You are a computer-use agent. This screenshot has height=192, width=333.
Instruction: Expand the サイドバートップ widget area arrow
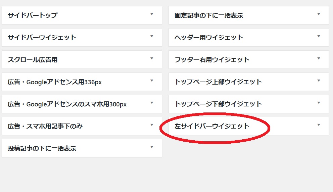pos(152,14)
